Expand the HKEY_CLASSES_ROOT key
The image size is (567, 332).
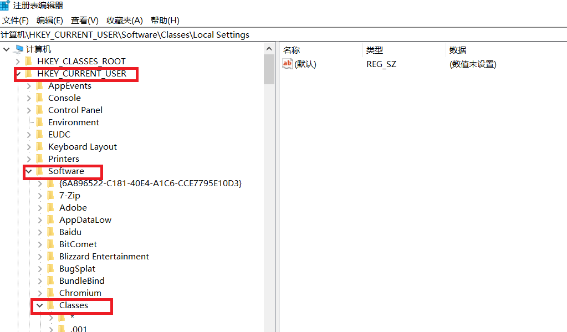tap(18, 62)
